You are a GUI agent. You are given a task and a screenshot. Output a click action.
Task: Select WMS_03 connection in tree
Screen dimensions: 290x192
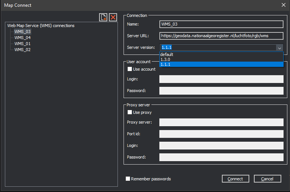[22, 32]
